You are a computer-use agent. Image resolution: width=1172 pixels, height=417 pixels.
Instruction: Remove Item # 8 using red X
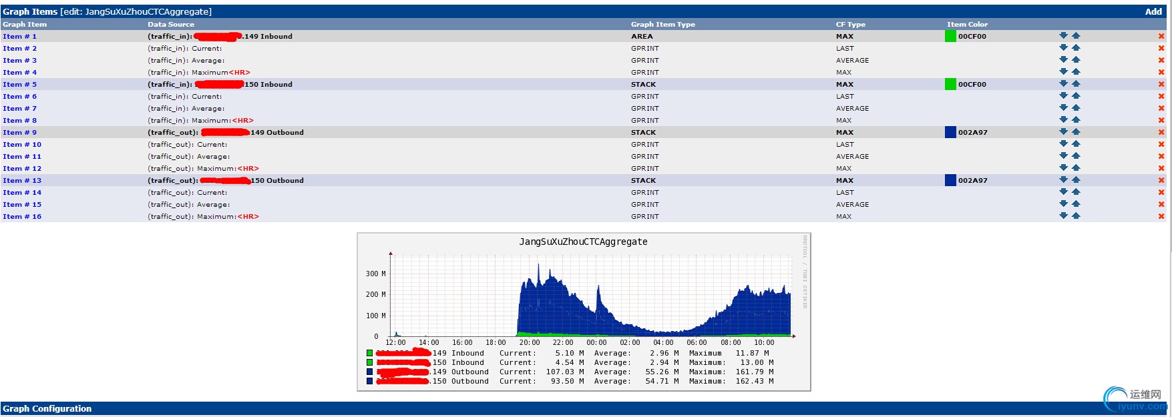coord(1161,121)
